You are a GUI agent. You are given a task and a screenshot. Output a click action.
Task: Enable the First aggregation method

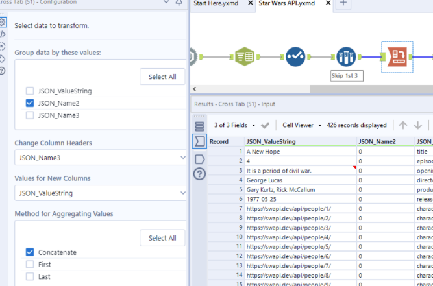pyautogui.click(x=30, y=264)
